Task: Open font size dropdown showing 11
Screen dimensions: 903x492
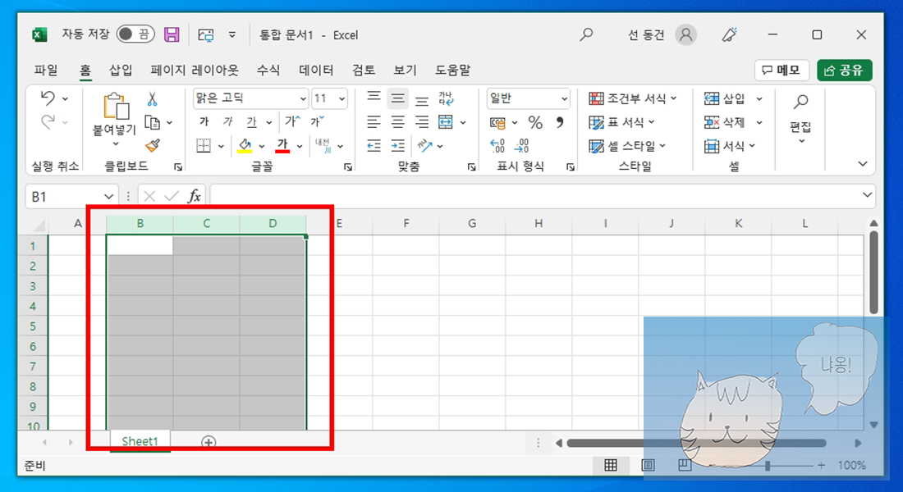Action: coord(342,99)
